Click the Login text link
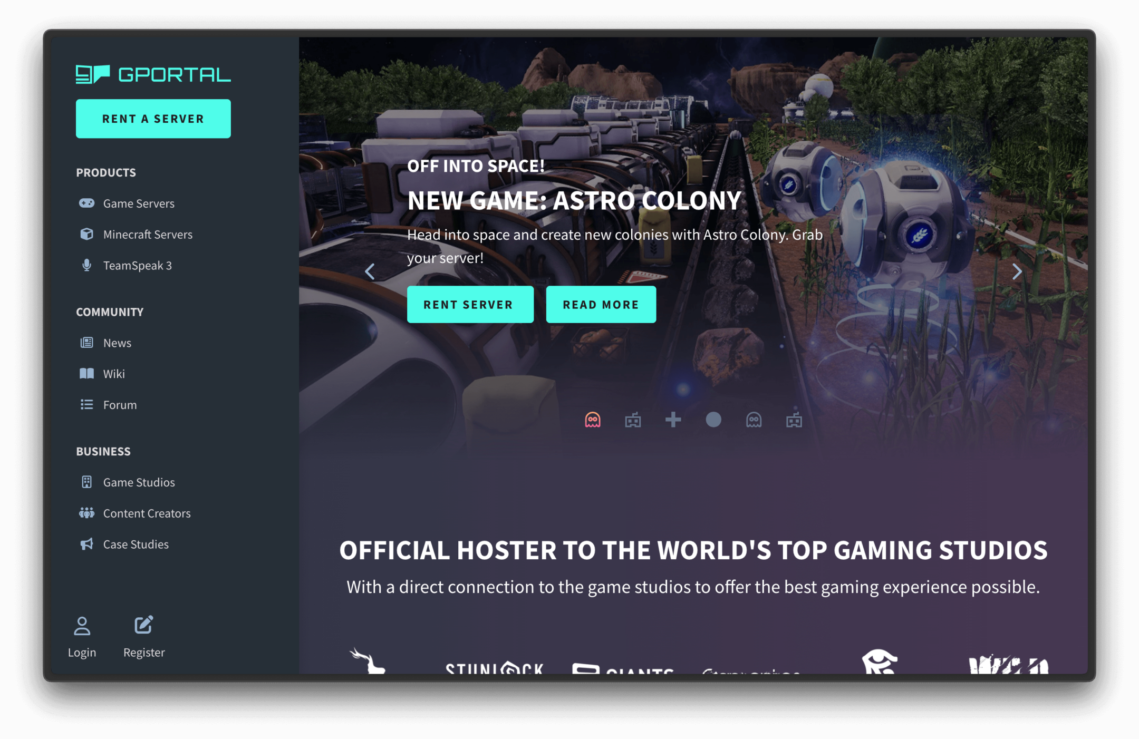 click(82, 653)
